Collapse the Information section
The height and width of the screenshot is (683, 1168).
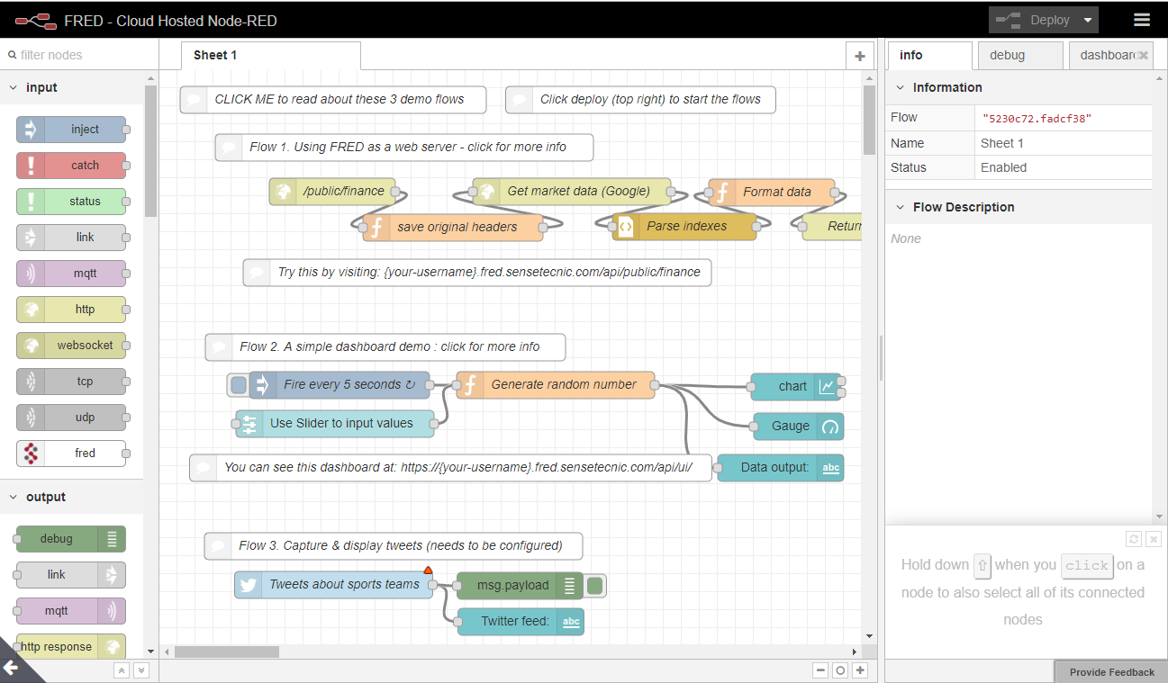click(x=898, y=87)
